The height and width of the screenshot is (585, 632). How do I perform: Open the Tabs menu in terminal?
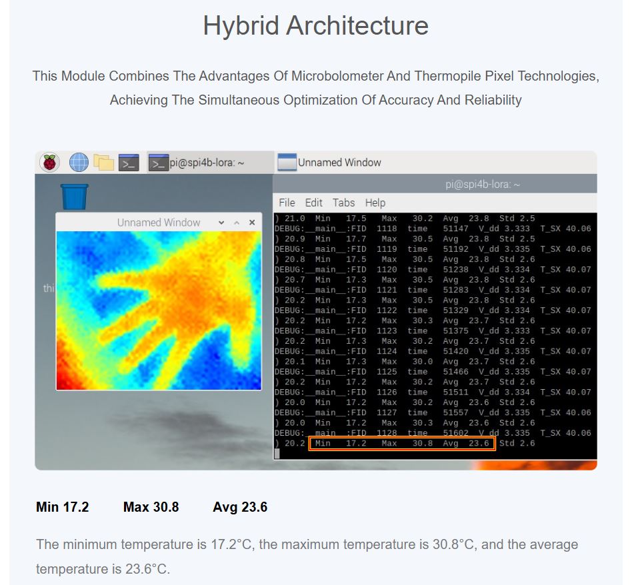click(343, 203)
